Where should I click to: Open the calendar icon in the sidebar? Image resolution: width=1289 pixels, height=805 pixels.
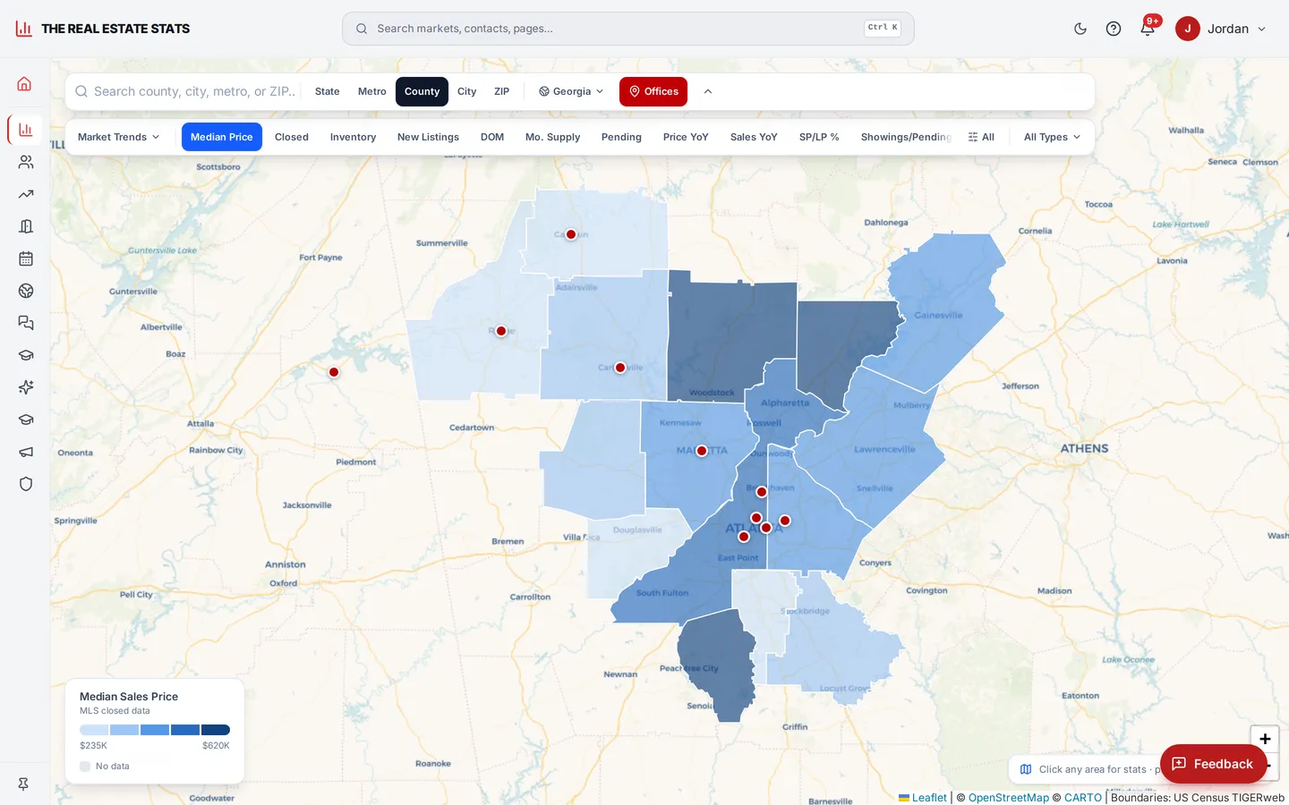click(25, 258)
